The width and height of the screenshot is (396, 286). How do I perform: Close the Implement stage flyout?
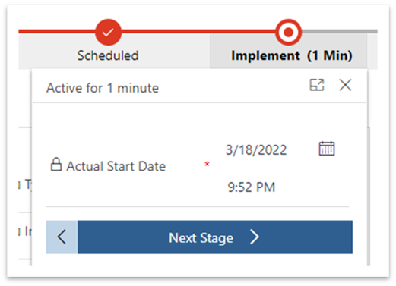[345, 85]
